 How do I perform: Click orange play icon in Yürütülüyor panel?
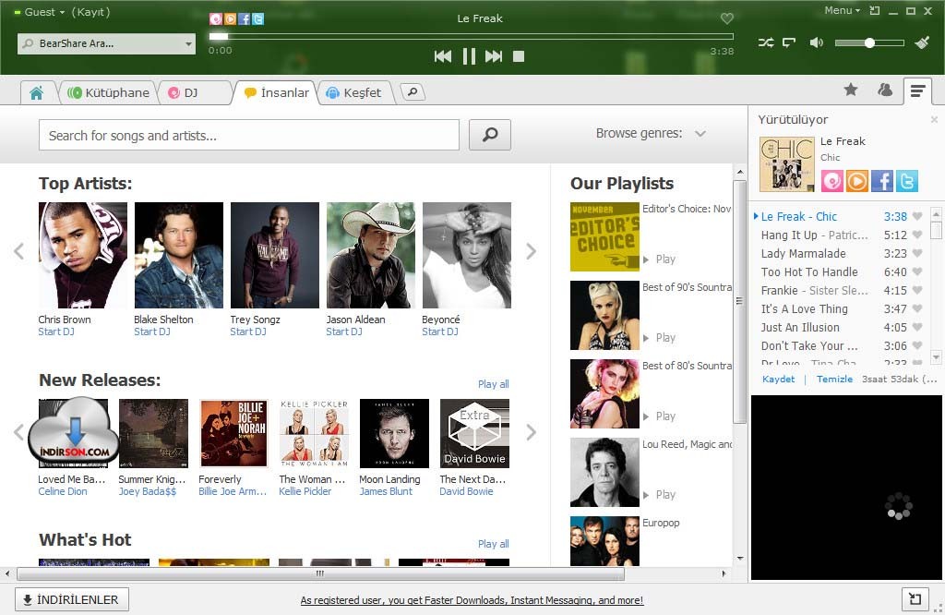click(x=857, y=181)
